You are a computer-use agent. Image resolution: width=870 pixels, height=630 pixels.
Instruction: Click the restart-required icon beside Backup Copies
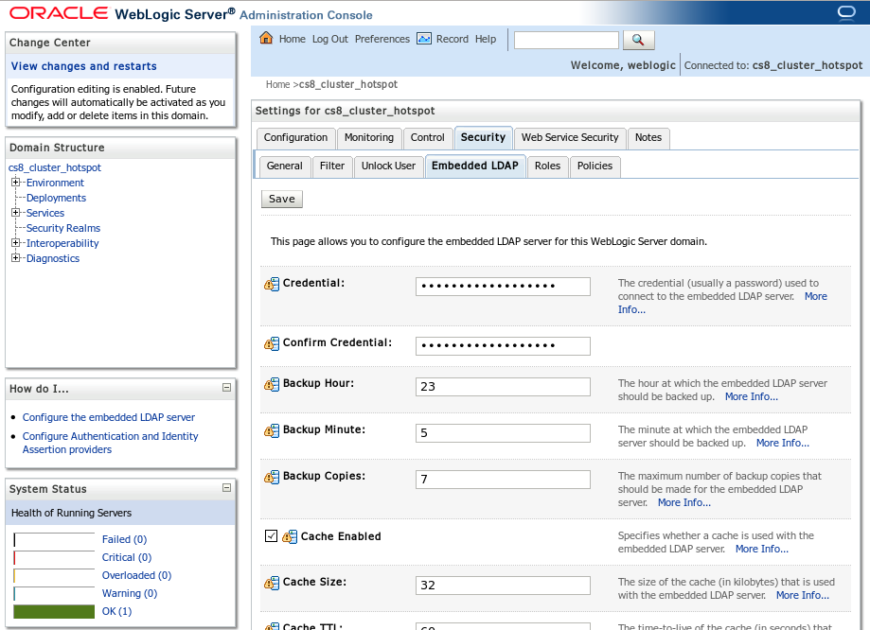[272, 477]
